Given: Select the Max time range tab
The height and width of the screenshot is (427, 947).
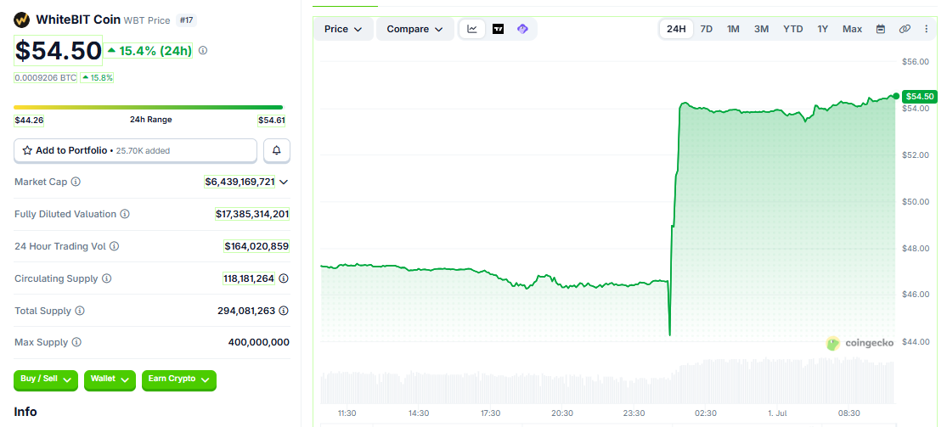Looking at the screenshot, I should tap(852, 29).
